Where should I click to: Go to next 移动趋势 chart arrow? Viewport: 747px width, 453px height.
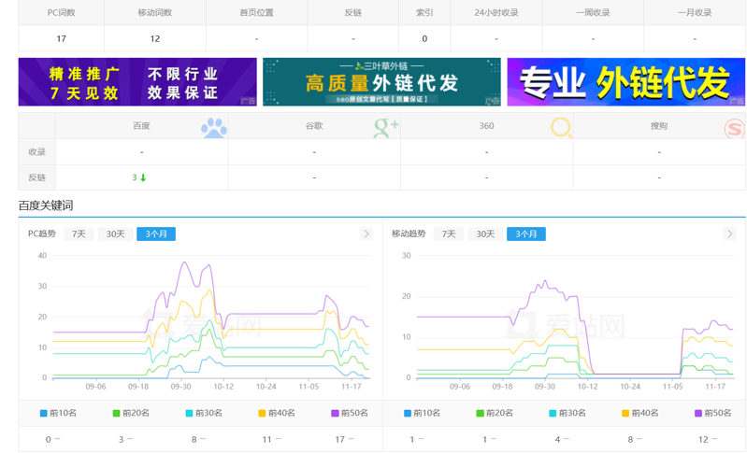[x=729, y=234]
